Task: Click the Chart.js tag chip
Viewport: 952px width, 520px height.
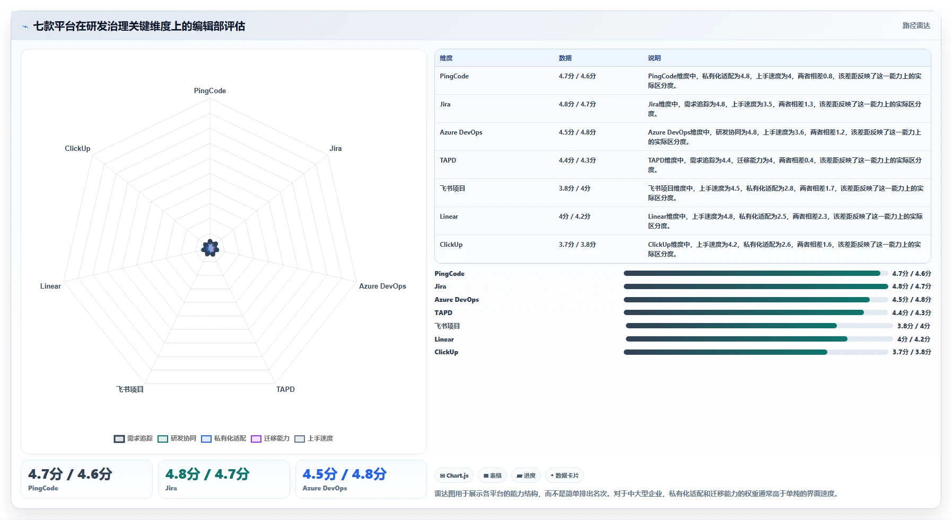Action: [x=454, y=476]
